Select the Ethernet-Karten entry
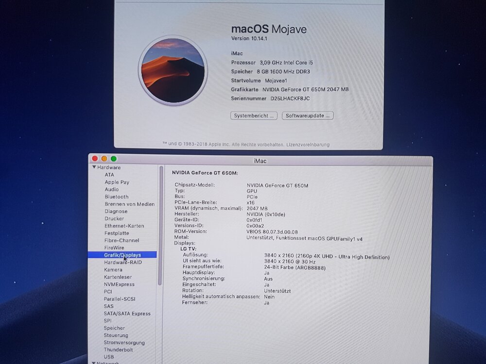Image resolution: width=486 pixels, height=364 pixels. pyautogui.click(x=124, y=226)
